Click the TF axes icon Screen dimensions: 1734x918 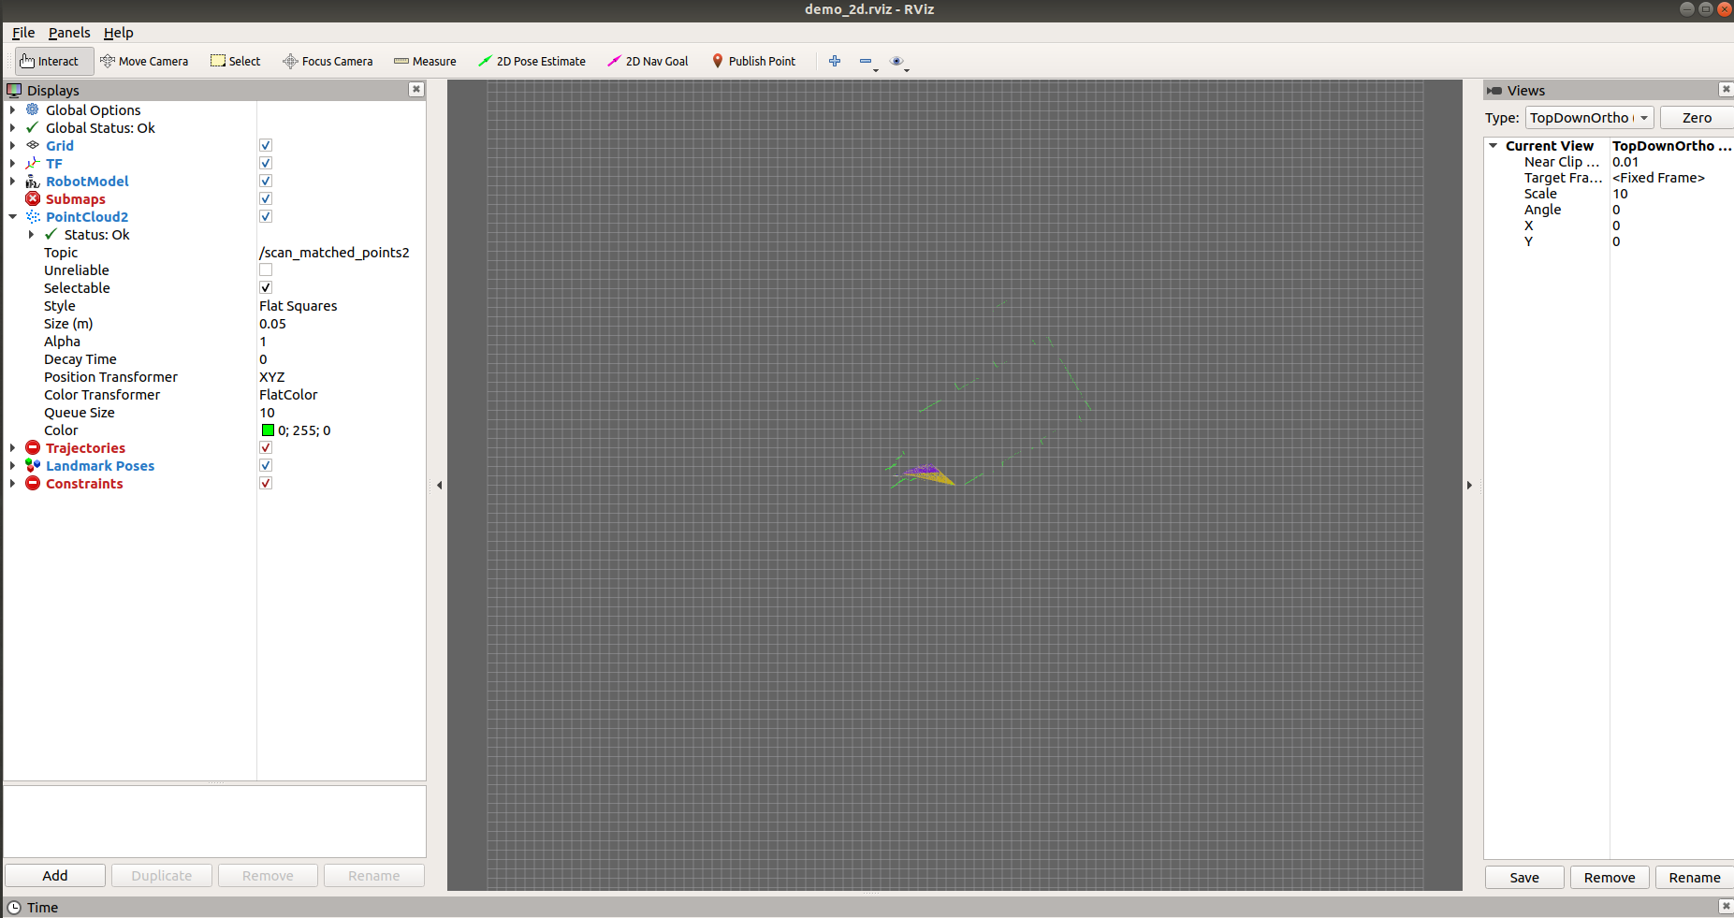click(33, 163)
